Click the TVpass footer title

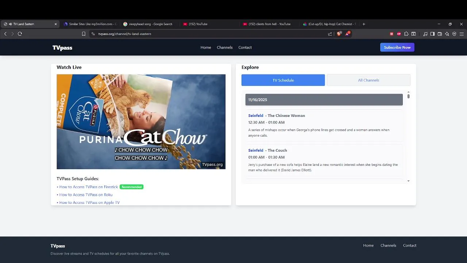(x=58, y=246)
